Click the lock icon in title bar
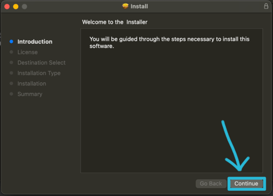 [266, 6]
